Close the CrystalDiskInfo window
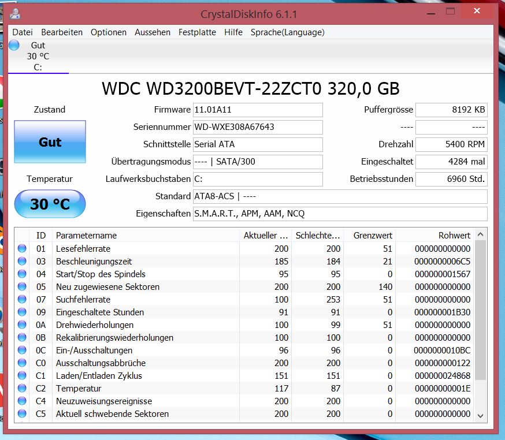This screenshot has width=505, height=440. tap(477, 11)
